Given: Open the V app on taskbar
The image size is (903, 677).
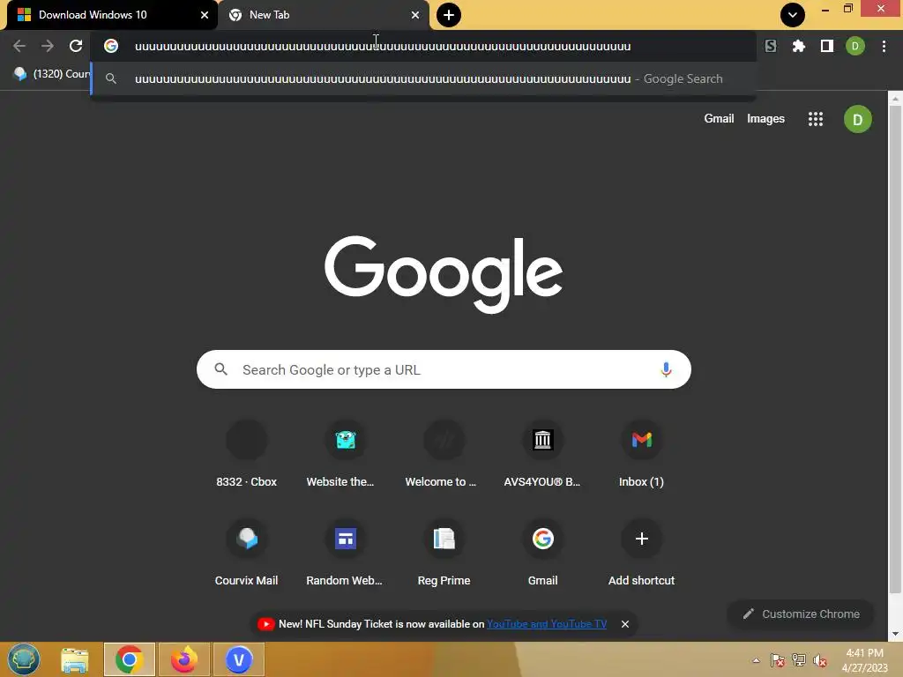Looking at the screenshot, I should pos(239,659).
